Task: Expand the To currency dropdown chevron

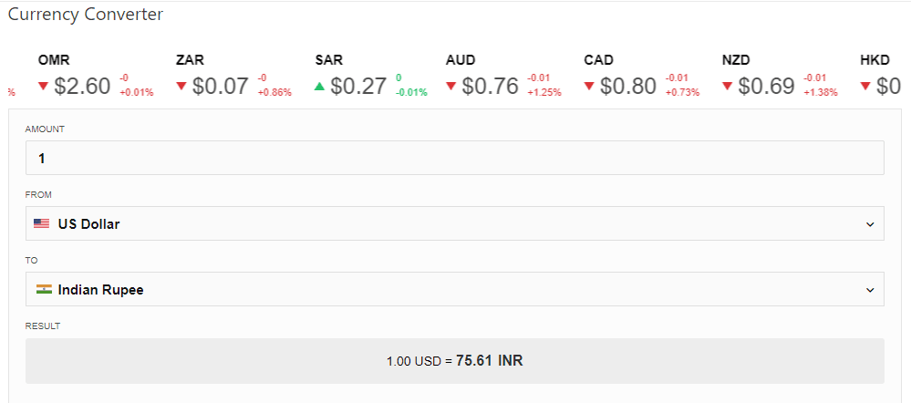Action: (869, 291)
